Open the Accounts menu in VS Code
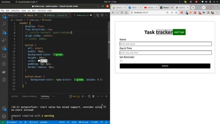The image size is (220, 124). [4, 108]
